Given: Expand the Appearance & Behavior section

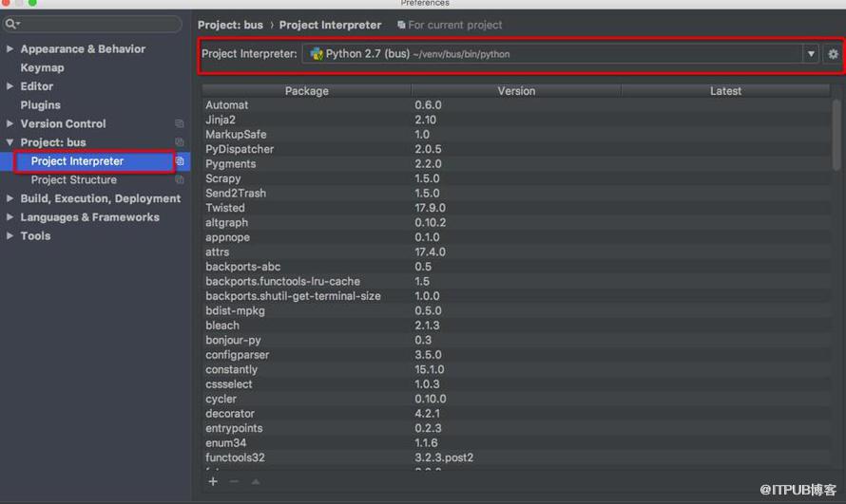Looking at the screenshot, I should [10, 48].
